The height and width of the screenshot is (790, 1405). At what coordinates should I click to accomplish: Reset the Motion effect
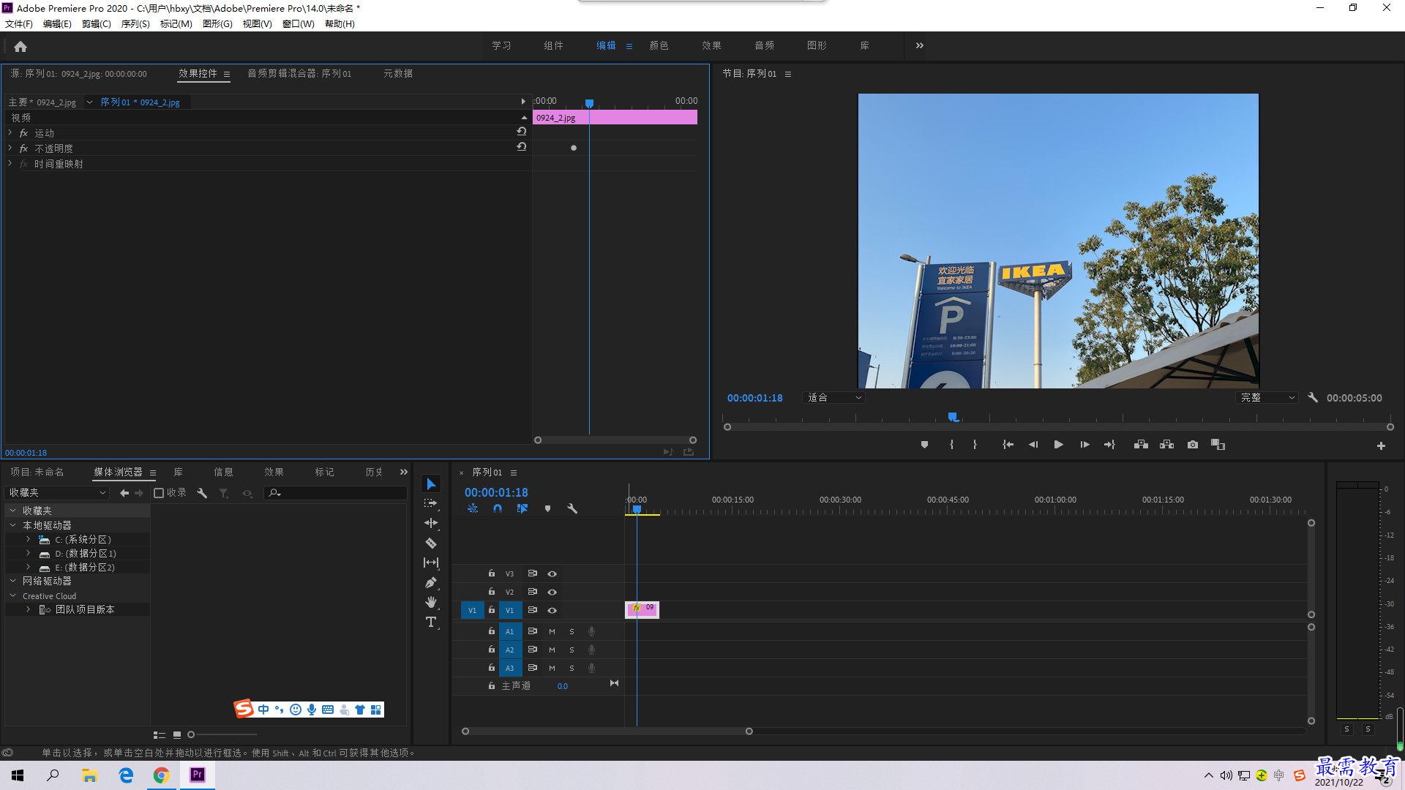[521, 131]
